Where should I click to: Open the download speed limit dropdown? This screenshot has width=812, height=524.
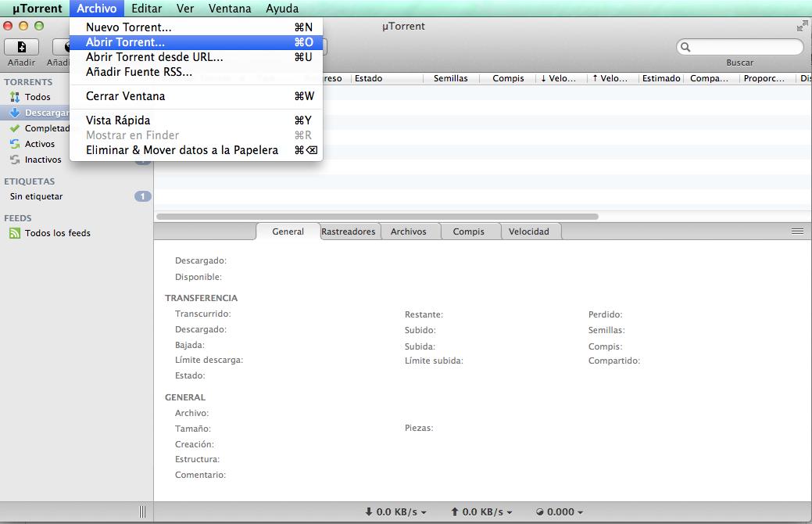(395, 512)
